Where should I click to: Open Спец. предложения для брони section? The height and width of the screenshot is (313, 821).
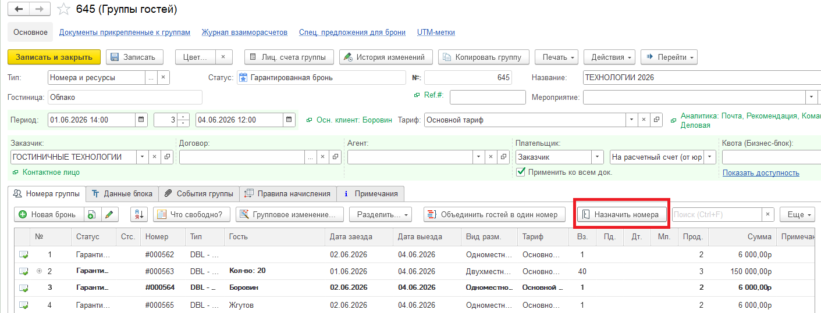coord(352,33)
